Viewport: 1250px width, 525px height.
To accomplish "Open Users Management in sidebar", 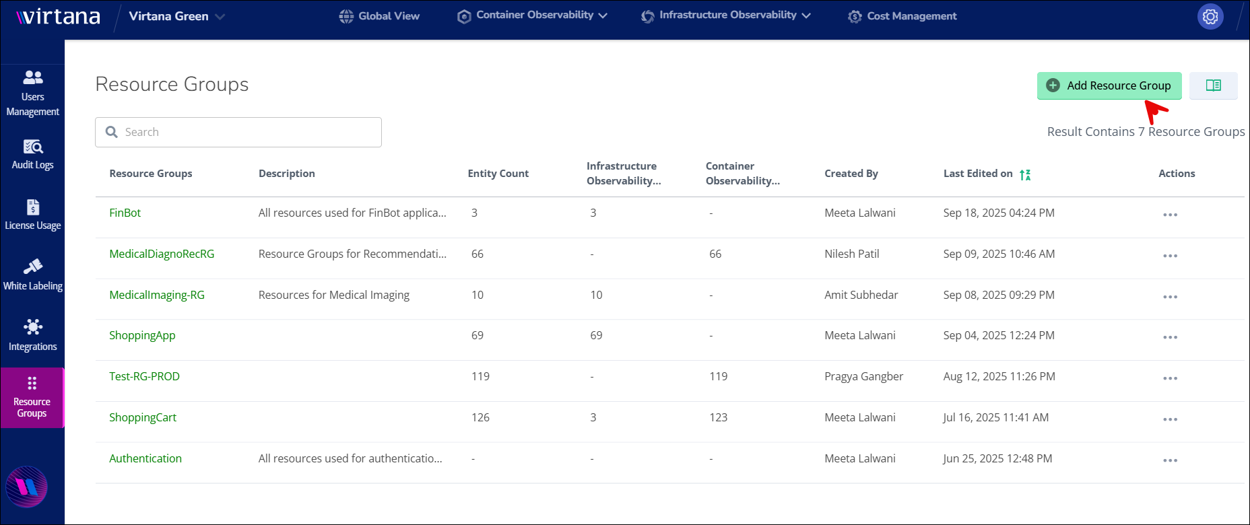I will (x=32, y=93).
